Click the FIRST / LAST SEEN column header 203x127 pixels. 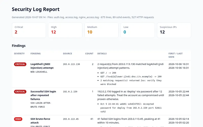(175, 55)
